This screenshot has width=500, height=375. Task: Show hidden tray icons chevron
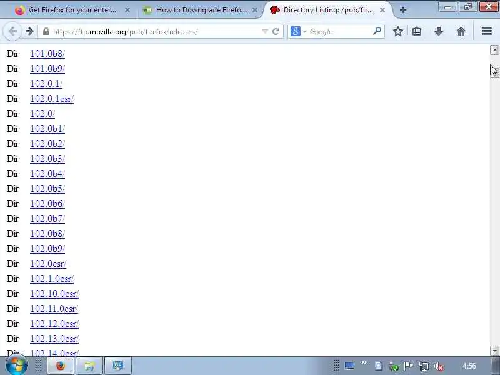pyautogui.click(x=364, y=362)
